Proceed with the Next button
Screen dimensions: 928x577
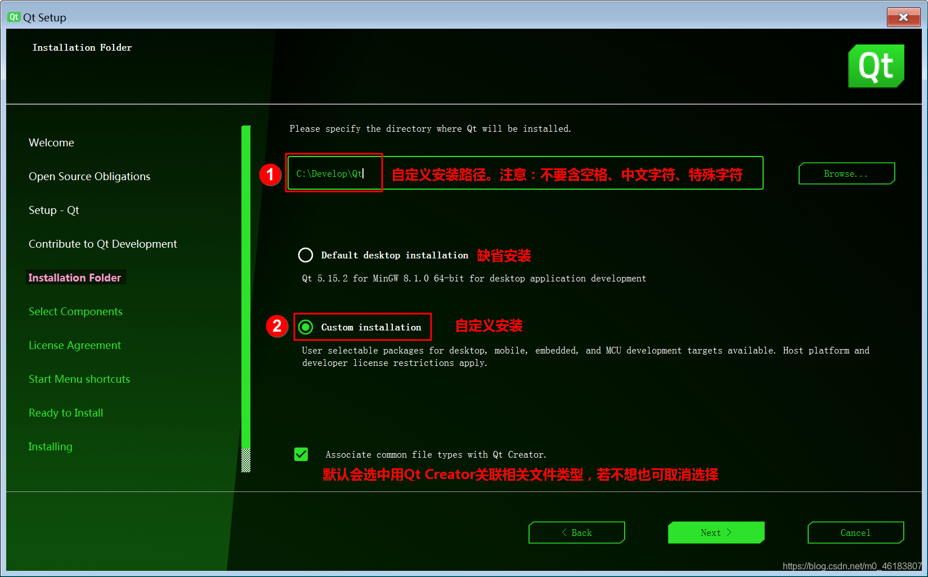[x=716, y=533]
